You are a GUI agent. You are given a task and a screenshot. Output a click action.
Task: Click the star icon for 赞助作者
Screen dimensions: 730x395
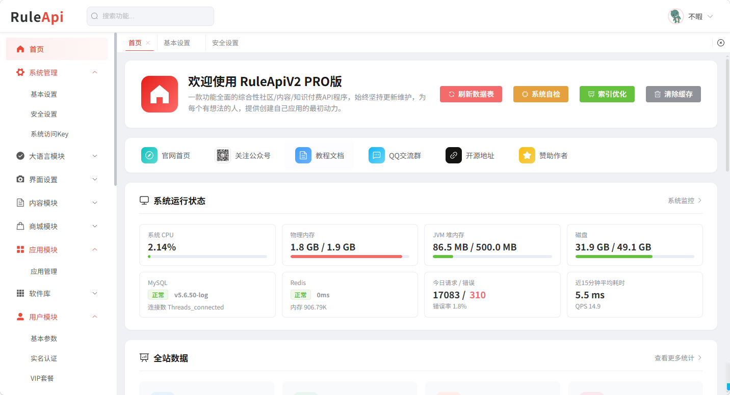pyautogui.click(x=527, y=155)
